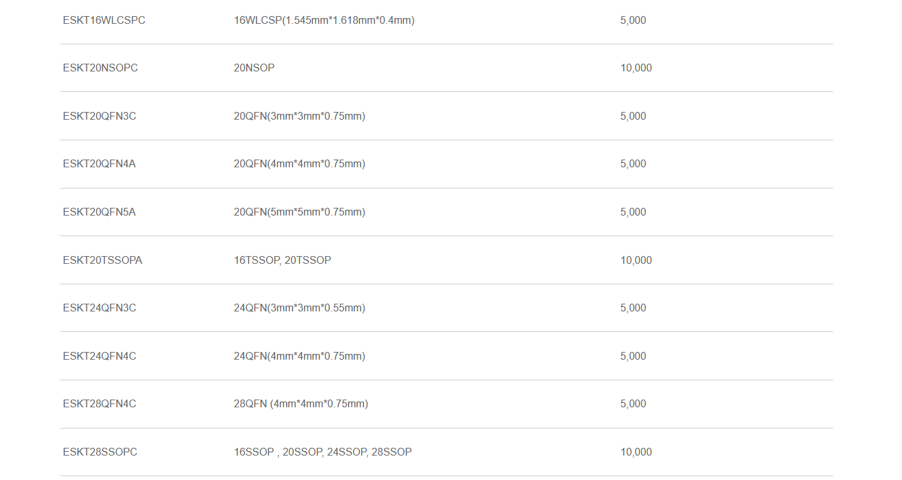902x480 pixels.
Task: Click the ESKT24QFN3C part number
Action: 99,308
